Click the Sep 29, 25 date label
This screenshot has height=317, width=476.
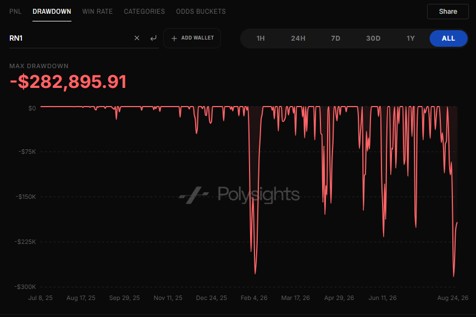(124, 298)
